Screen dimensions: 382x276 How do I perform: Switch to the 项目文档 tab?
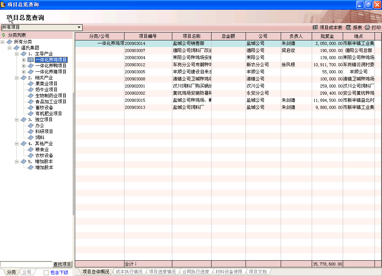258,272
